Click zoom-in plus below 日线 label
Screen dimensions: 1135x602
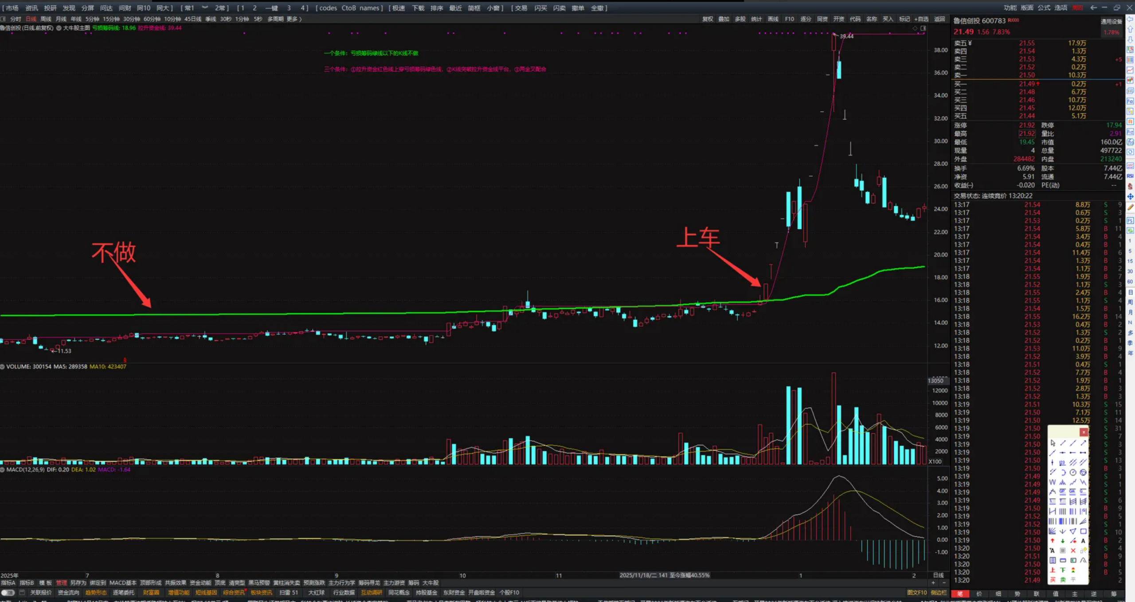coord(933,583)
